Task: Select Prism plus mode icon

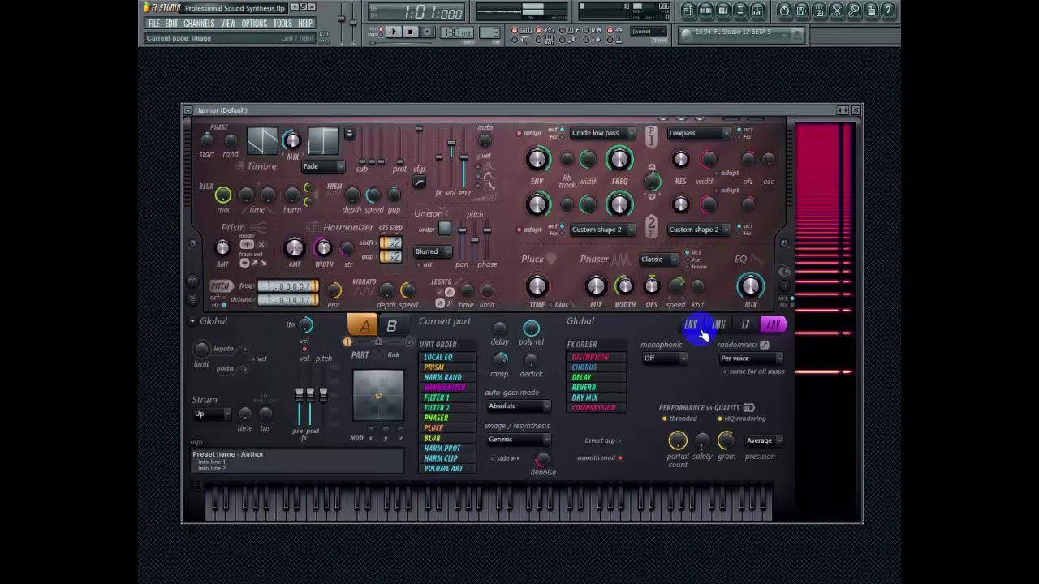Action: (x=246, y=244)
